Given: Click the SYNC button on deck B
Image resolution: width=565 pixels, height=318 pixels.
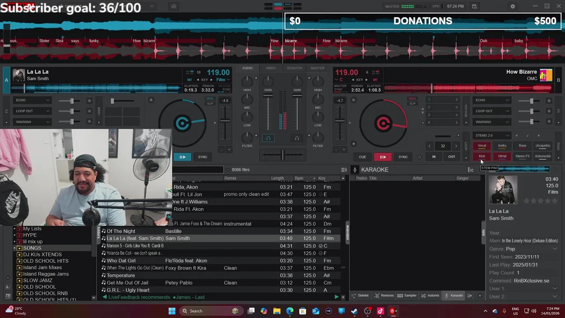Looking at the screenshot, I should pos(403,157).
